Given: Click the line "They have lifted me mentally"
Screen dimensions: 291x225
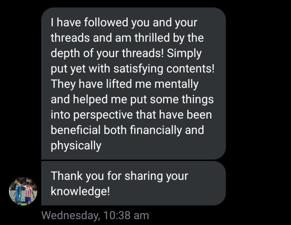Looking at the screenshot, I should (124, 84).
